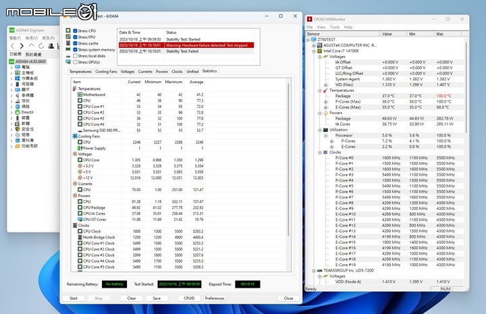Viewport: 486px width, 314px height.
Task: Click the CPUID HWMonitor title bar logo
Action: point(309,19)
